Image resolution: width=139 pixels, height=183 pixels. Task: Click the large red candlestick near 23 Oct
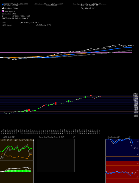click(56, 103)
